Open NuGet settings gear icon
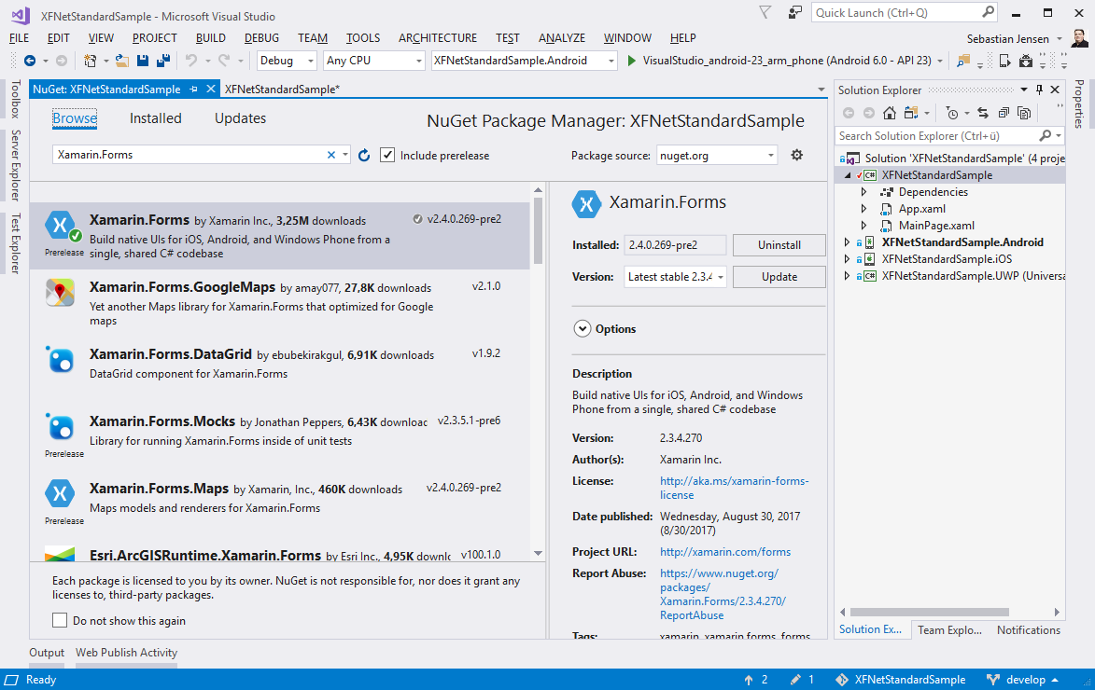Image resolution: width=1095 pixels, height=690 pixels. tap(796, 155)
